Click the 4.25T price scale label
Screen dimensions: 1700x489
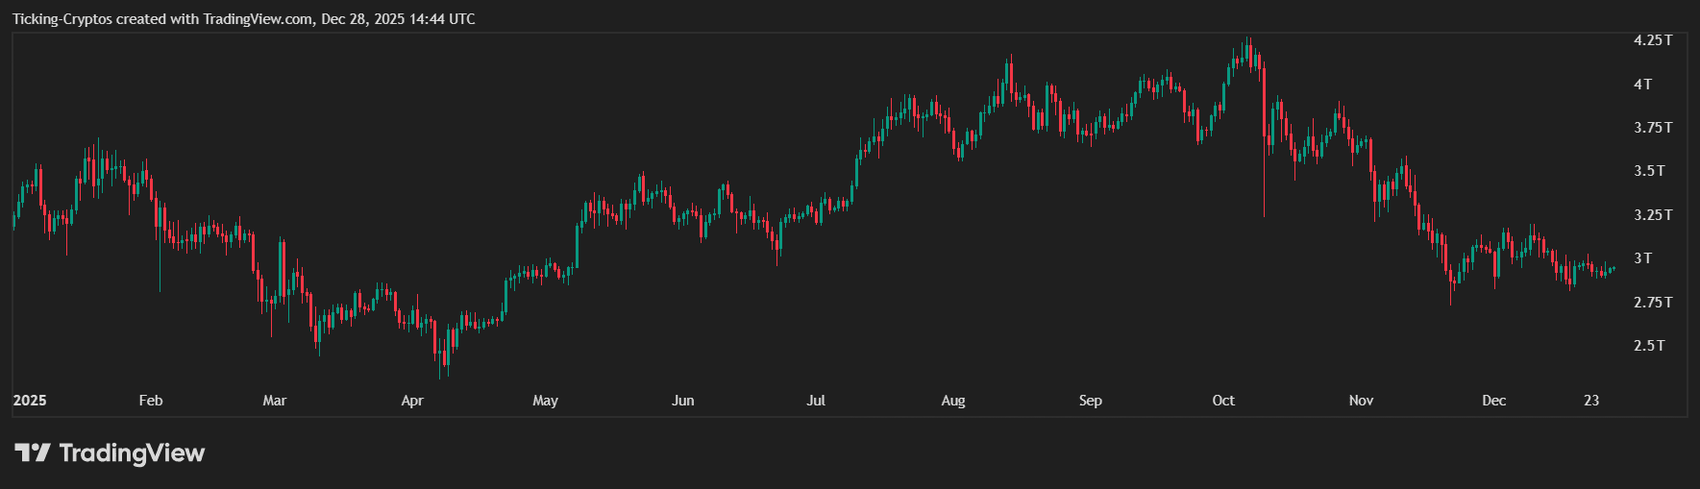1653,40
